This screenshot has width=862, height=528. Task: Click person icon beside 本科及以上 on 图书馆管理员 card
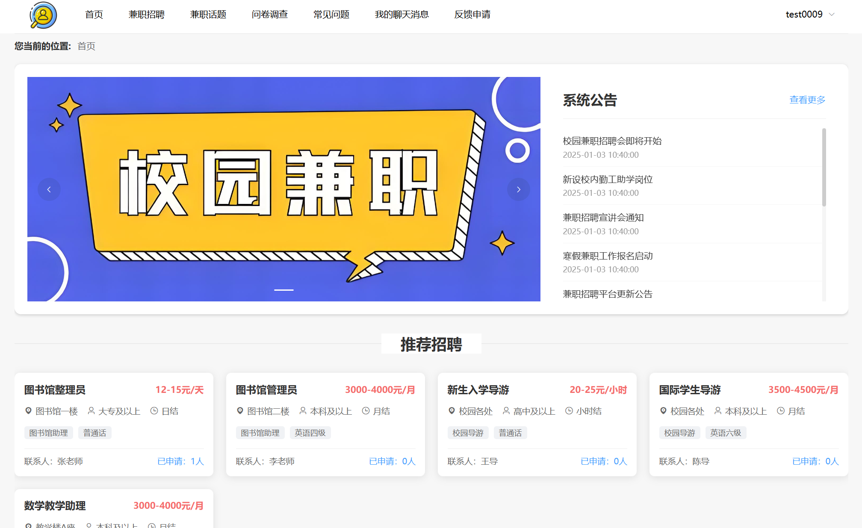coord(303,411)
